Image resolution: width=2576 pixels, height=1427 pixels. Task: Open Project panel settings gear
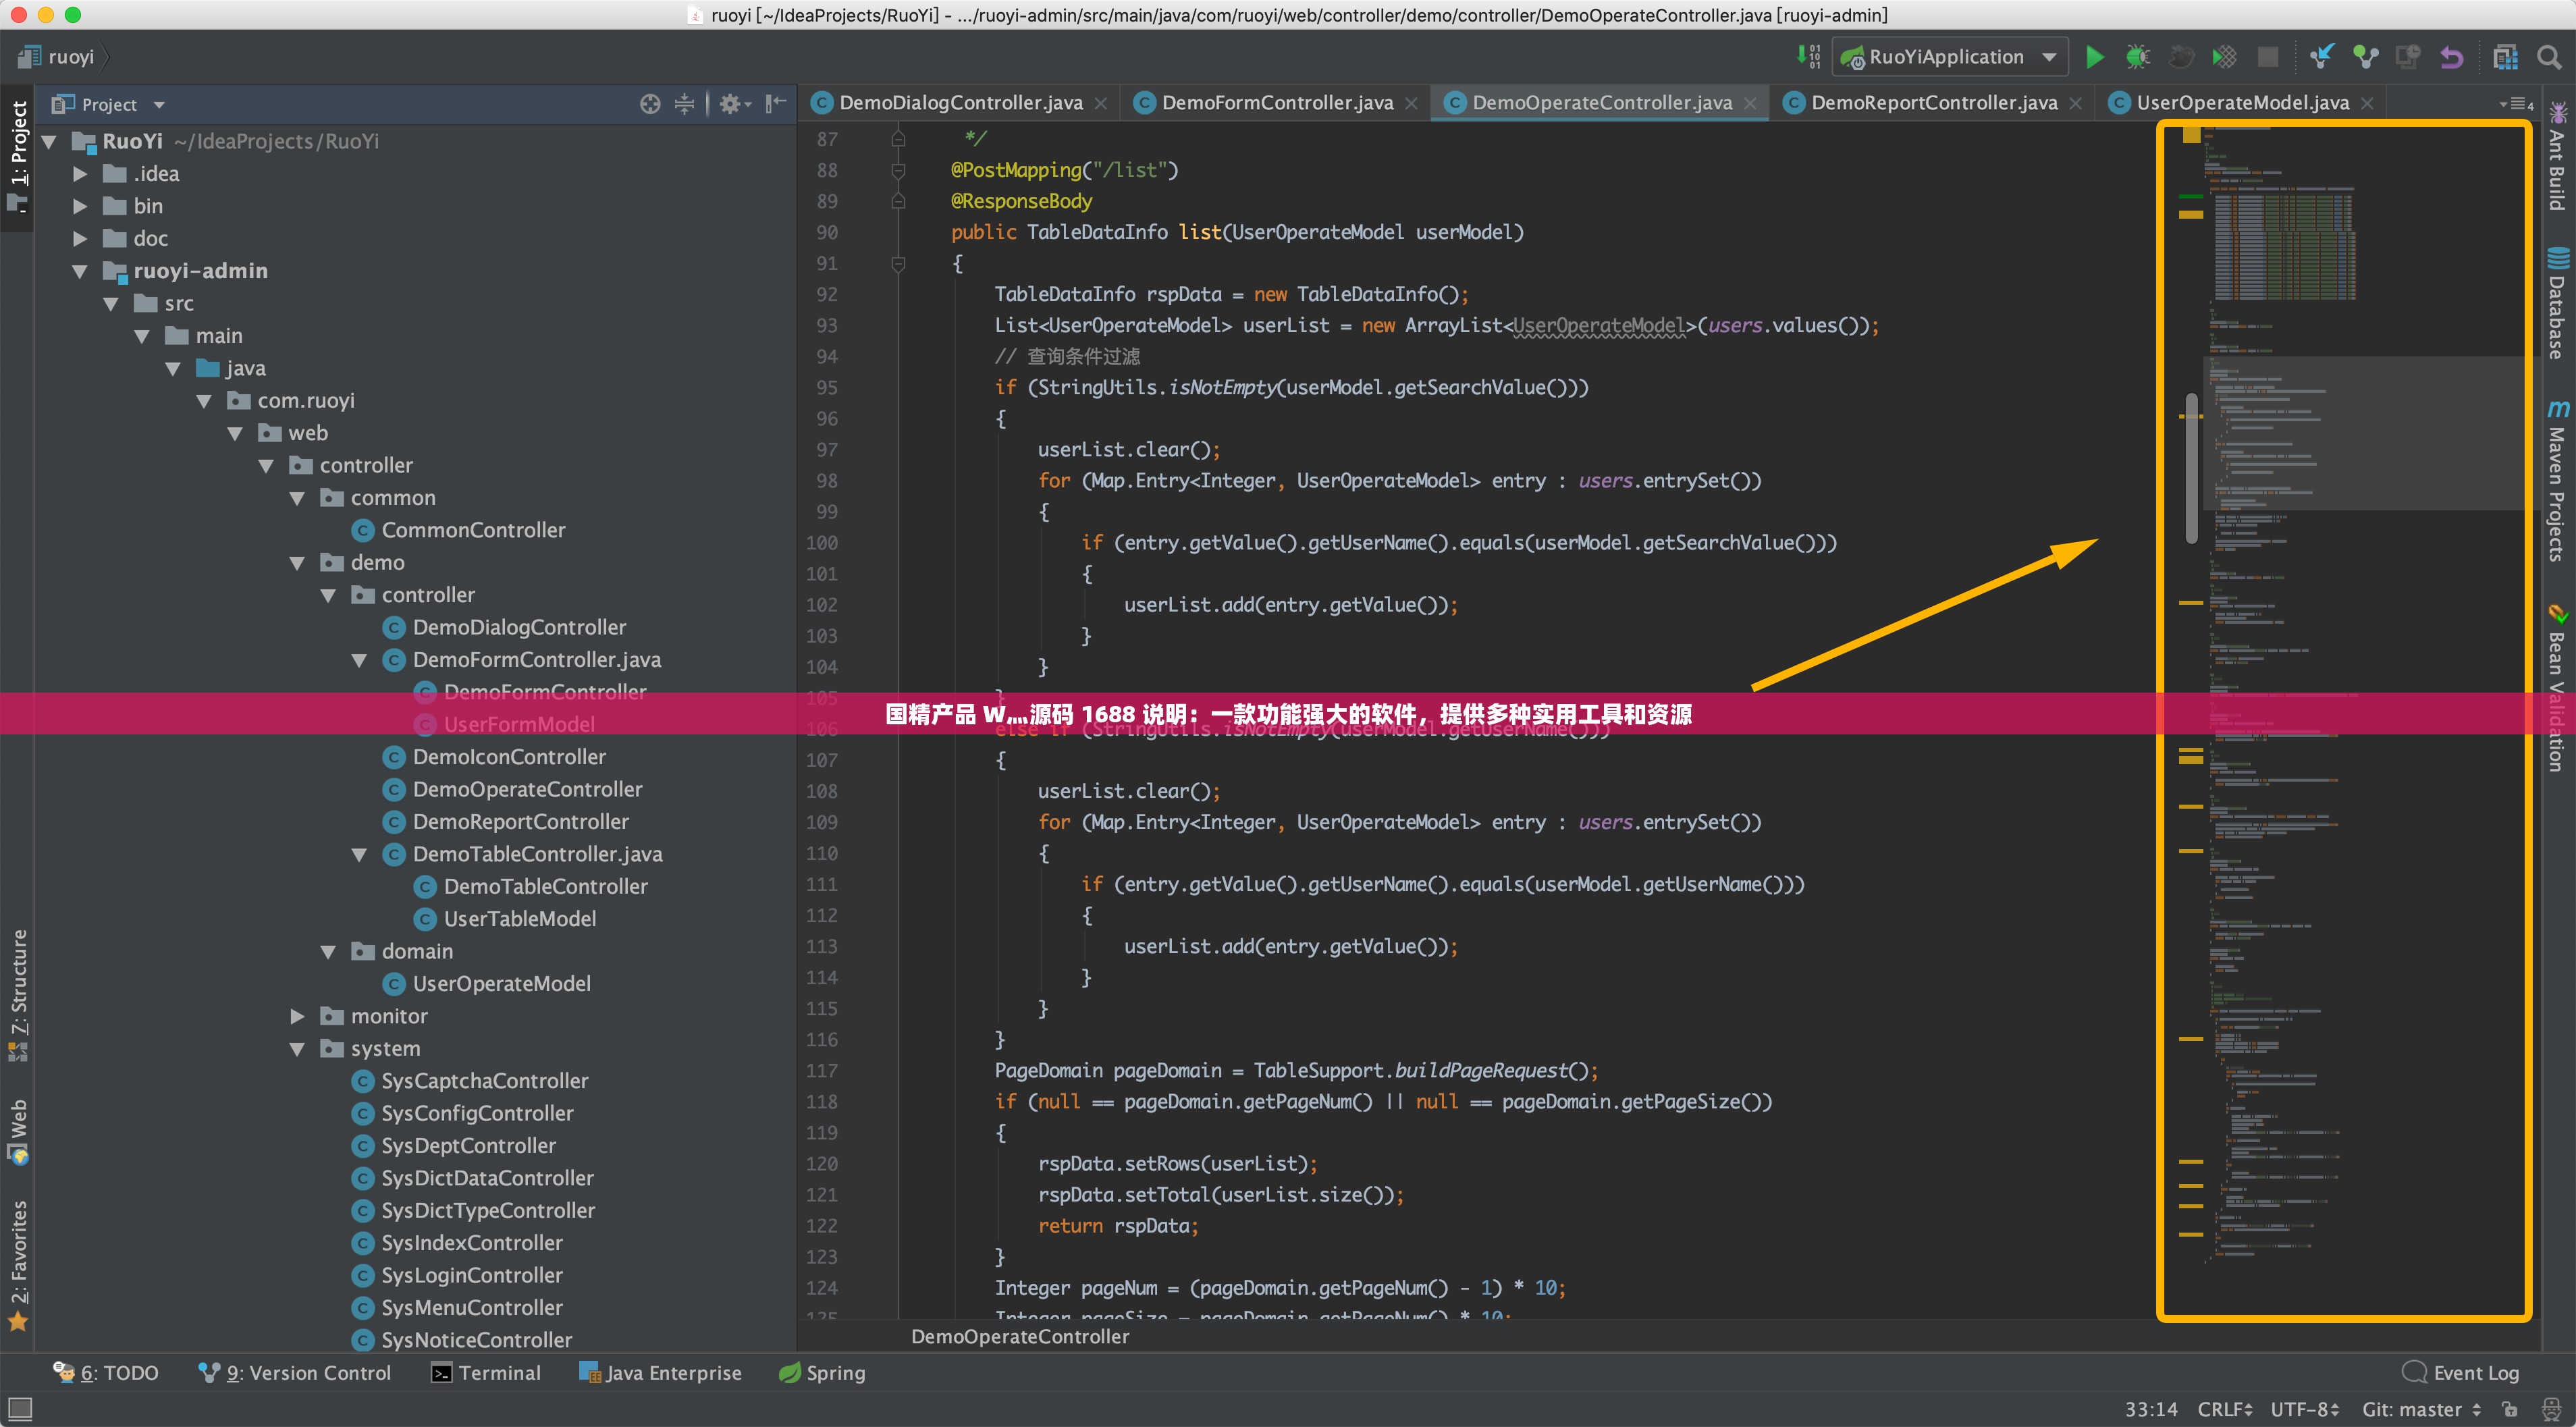731,104
